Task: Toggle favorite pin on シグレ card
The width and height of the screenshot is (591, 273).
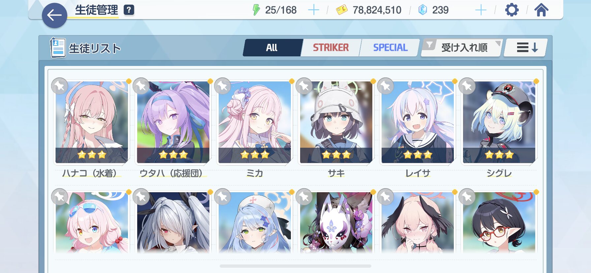Action: [x=467, y=86]
